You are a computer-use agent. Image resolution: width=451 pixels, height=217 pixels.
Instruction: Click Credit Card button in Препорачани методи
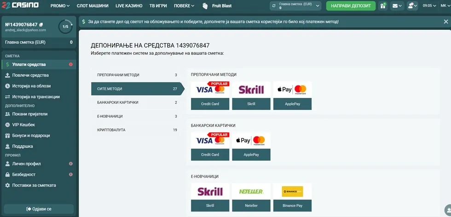[210, 104]
